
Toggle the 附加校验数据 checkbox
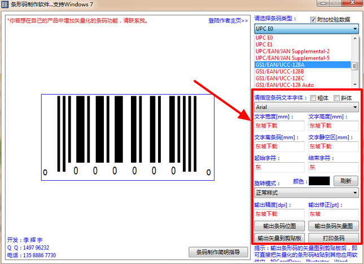click(313, 20)
